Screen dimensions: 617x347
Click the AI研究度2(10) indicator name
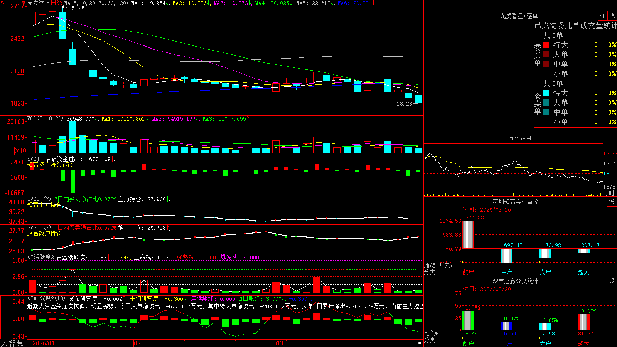tap(46, 298)
